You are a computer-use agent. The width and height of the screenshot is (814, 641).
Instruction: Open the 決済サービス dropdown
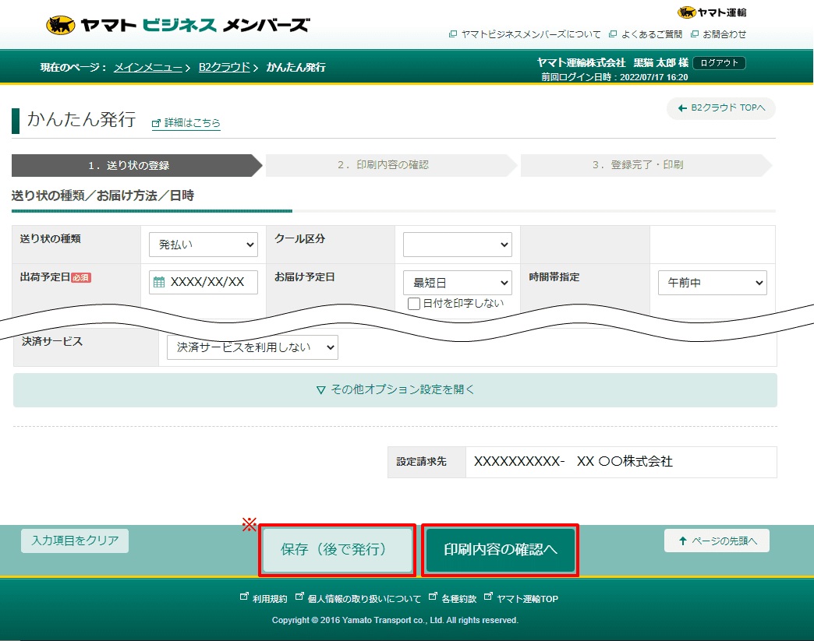click(x=253, y=347)
